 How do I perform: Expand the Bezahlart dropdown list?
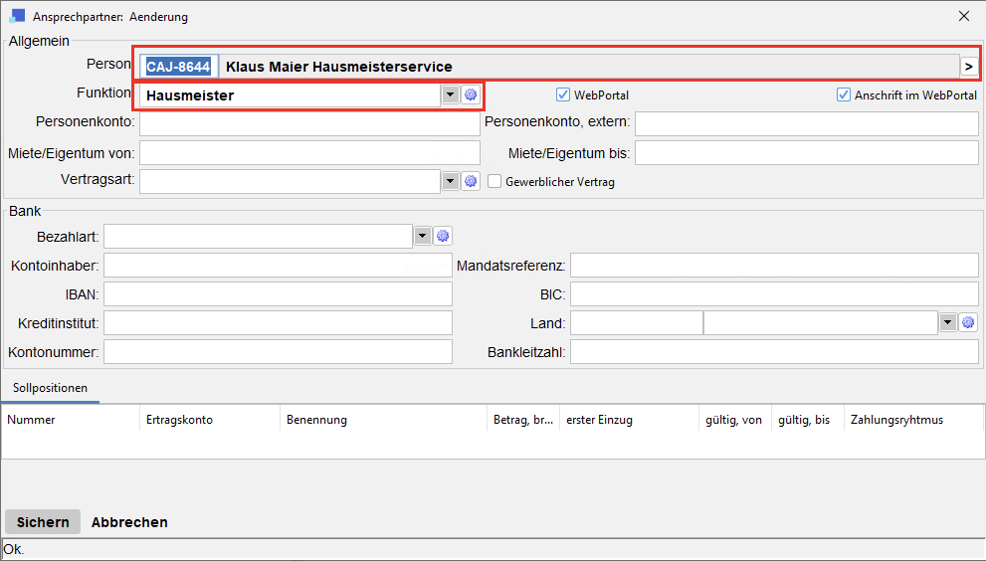point(422,236)
